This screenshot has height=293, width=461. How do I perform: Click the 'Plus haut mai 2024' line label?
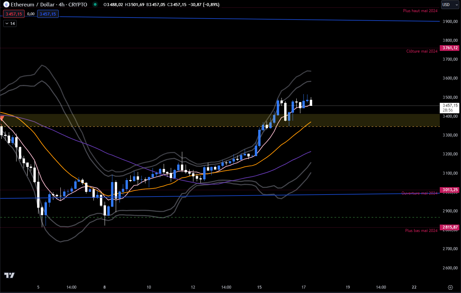(x=420, y=11)
